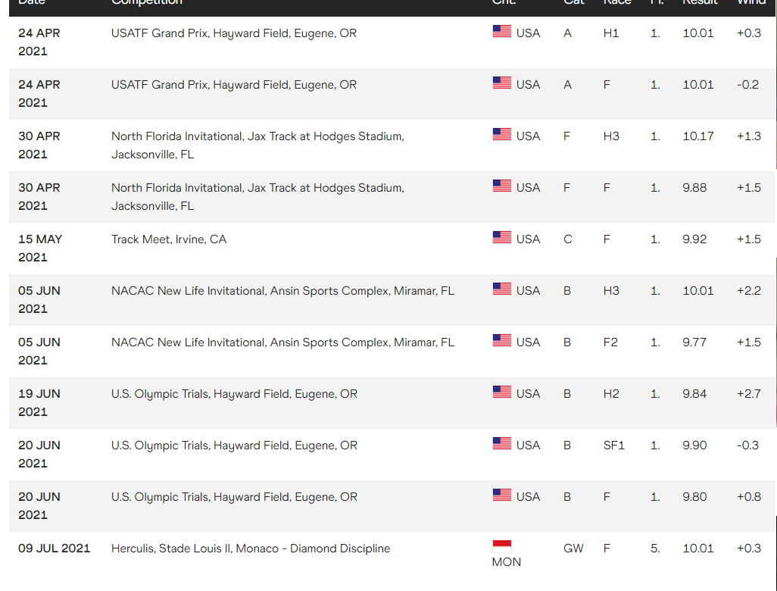The height and width of the screenshot is (591, 777).
Task: Open Herculis, Stade Louis II competition
Action: pos(250,549)
